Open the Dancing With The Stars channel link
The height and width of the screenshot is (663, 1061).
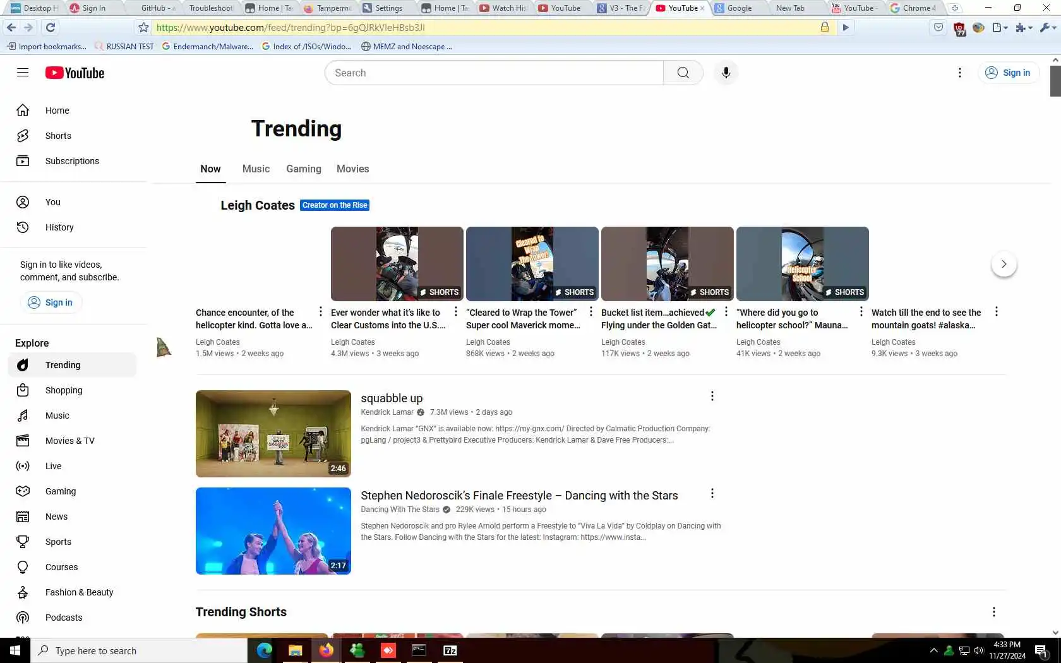coord(400,510)
